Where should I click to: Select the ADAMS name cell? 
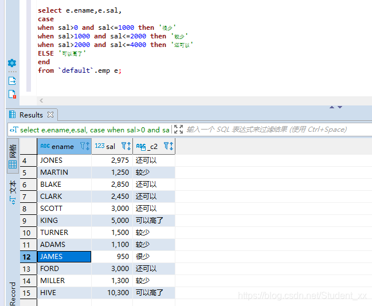(x=64, y=245)
